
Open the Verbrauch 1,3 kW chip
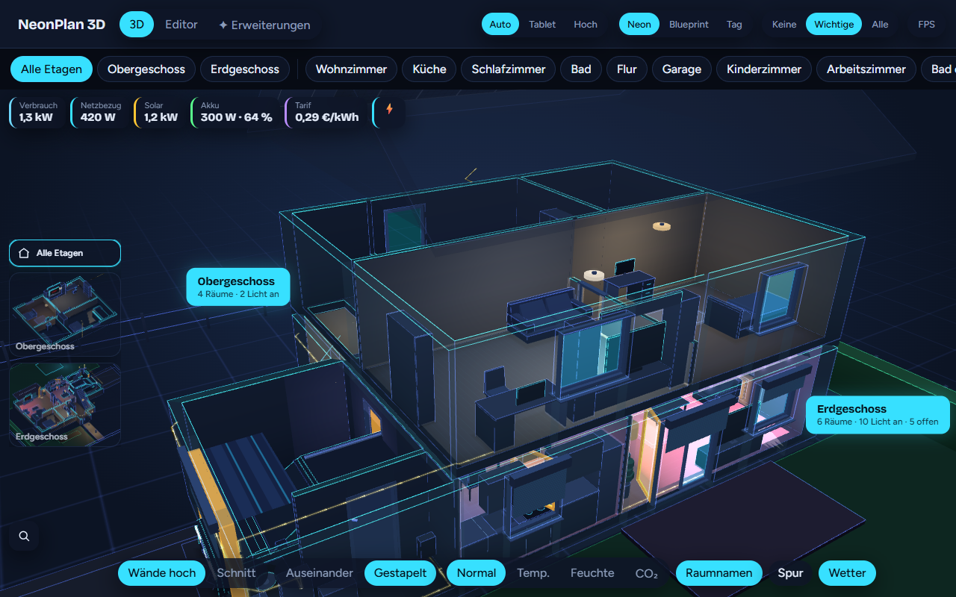click(38, 112)
